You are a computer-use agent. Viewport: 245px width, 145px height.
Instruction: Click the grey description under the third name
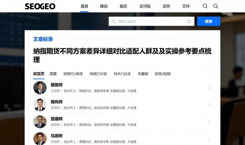[x=93, y=125]
